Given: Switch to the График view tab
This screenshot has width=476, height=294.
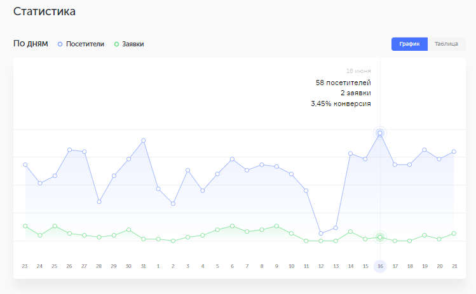Looking at the screenshot, I should pos(409,44).
